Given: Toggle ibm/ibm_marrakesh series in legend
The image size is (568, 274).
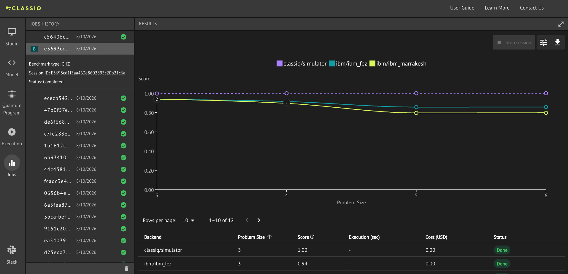Looking at the screenshot, I should pyautogui.click(x=398, y=63).
